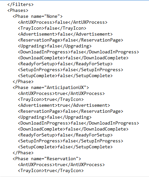Click the first ReadyForSetup false line
The width and height of the screenshot is (149, 177).
tap(65, 64)
